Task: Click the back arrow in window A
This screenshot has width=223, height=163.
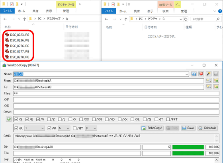Action: [5, 19]
